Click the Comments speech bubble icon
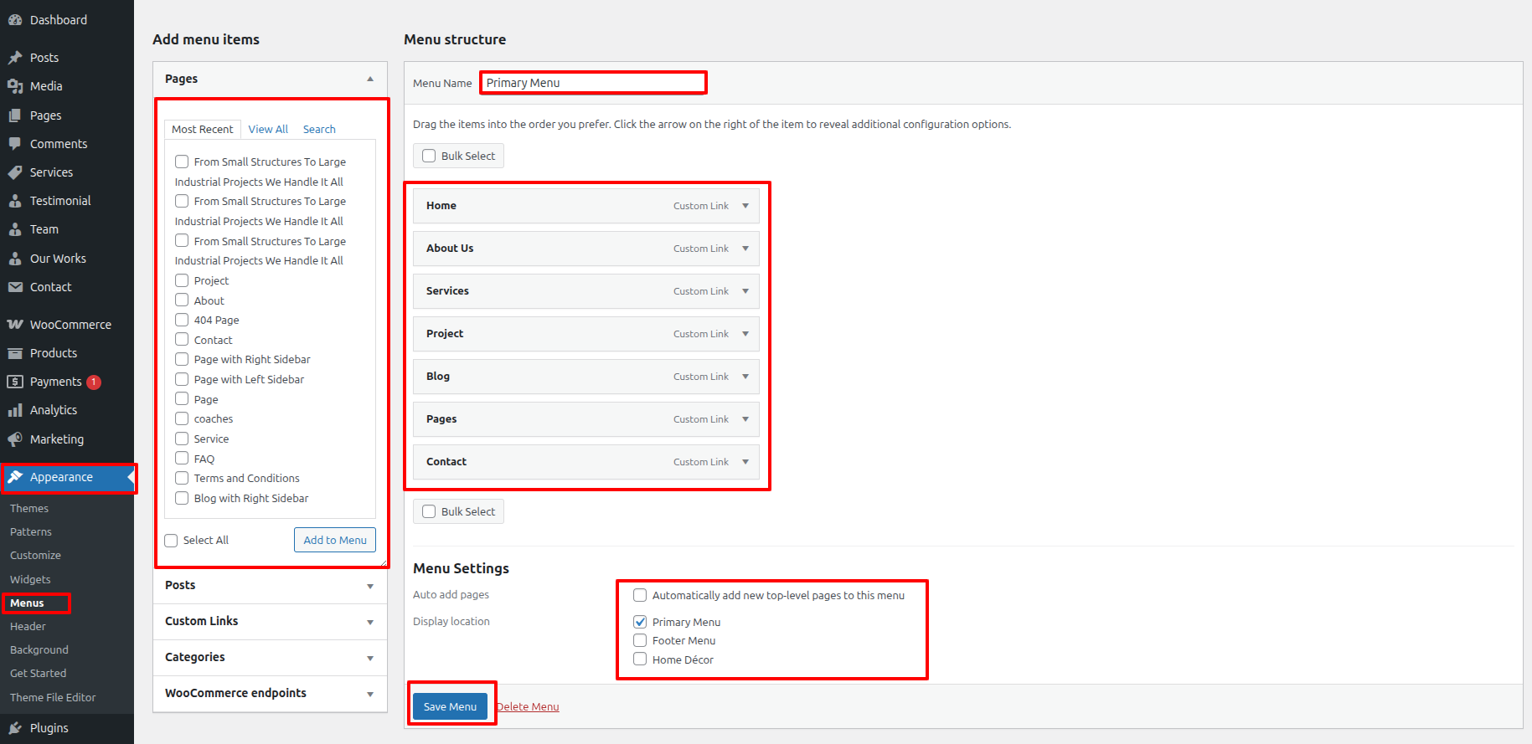The width and height of the screenshot is (1532, 744). [15, 144]
